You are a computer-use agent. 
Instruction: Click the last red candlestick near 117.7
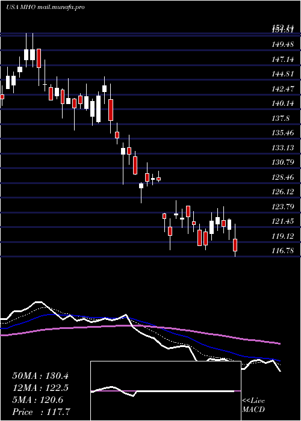tap(235, 245)
